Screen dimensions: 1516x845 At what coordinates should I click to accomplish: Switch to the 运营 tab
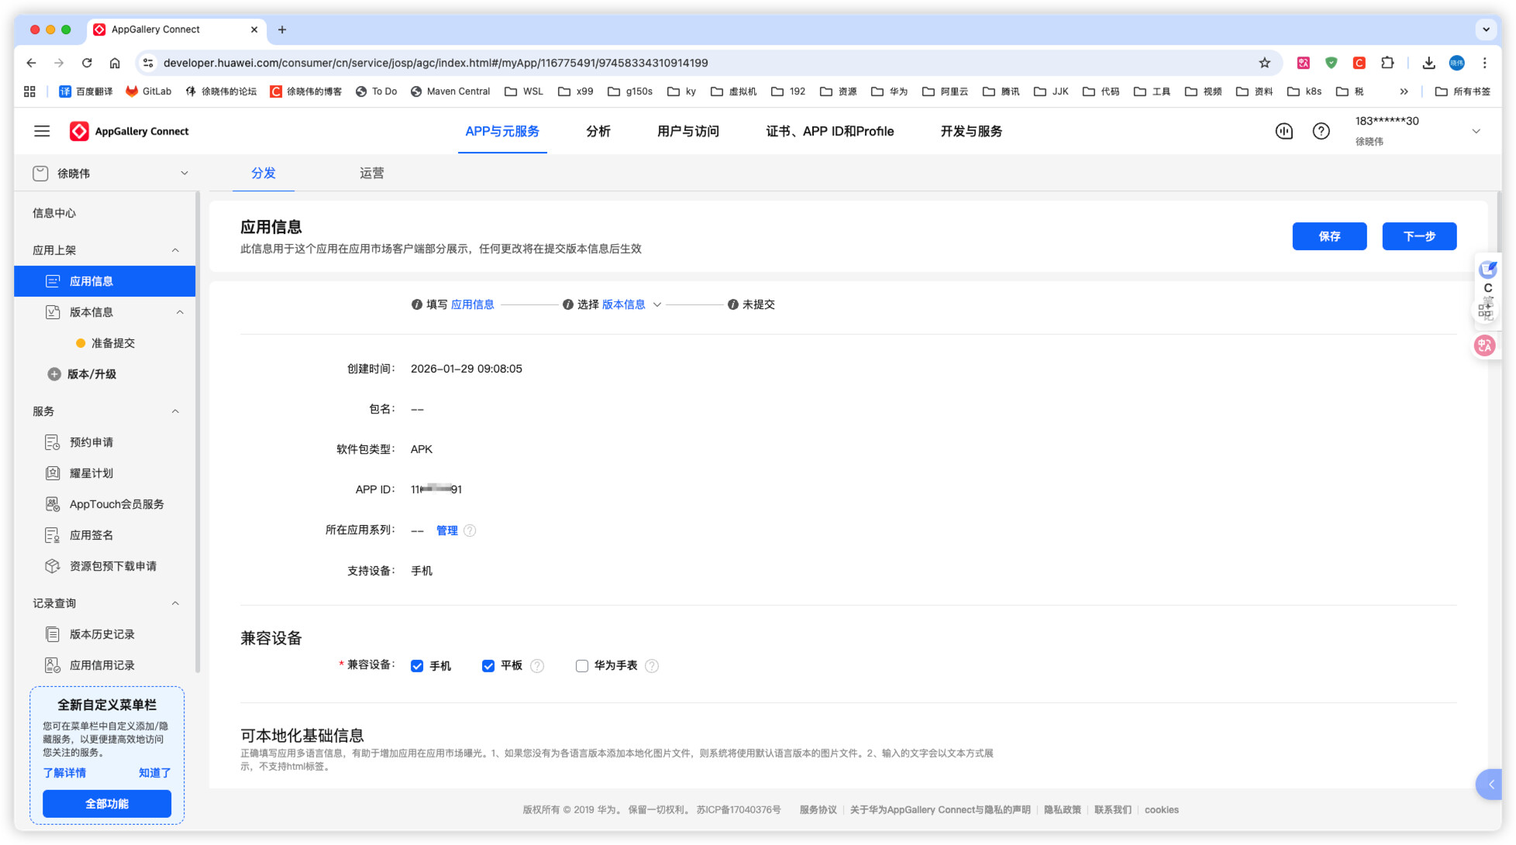click(x=371, y=173)
